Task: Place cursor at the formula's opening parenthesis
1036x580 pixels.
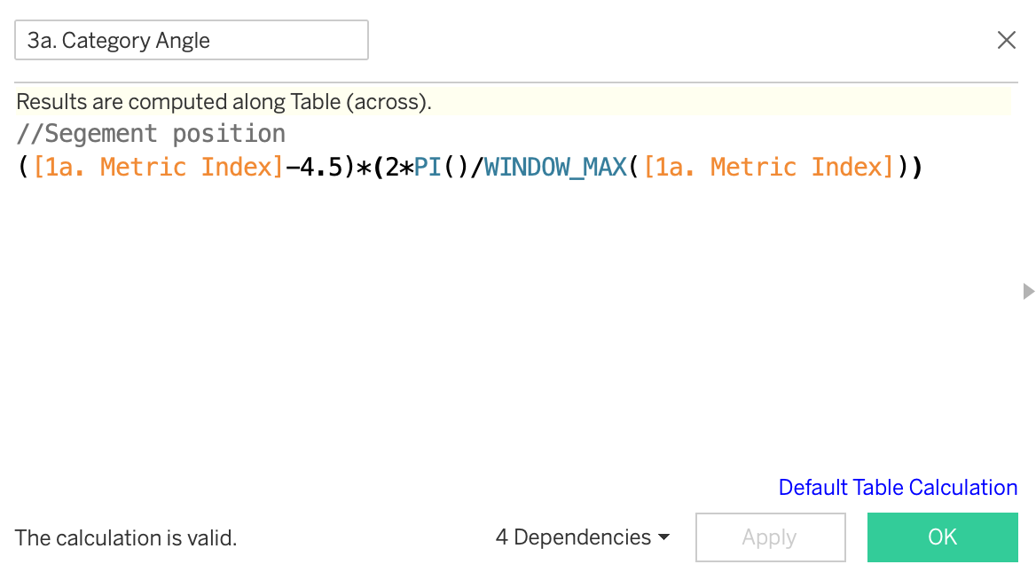Action: 23,167
